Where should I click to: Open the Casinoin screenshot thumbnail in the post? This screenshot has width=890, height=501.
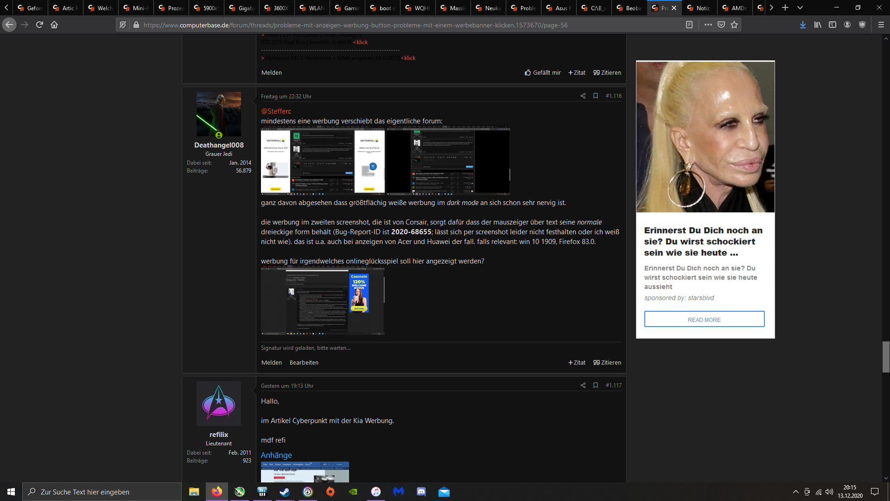(323, 301)
